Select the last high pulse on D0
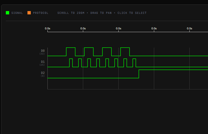208x134 pixels. 125,52
